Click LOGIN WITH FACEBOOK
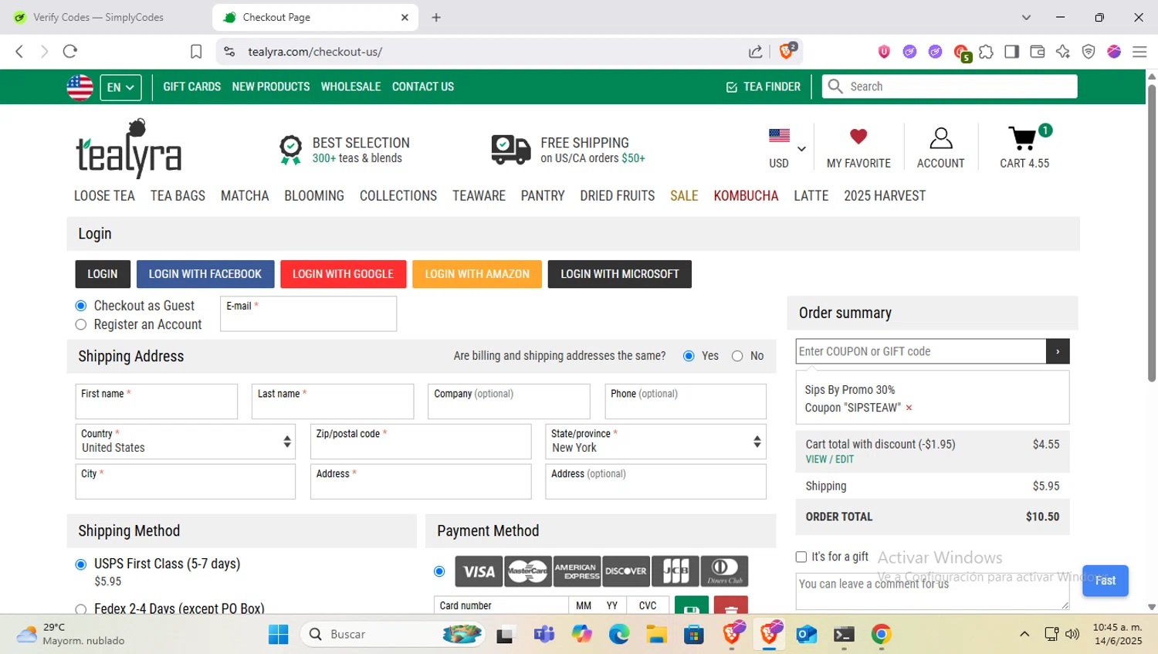 205,274
